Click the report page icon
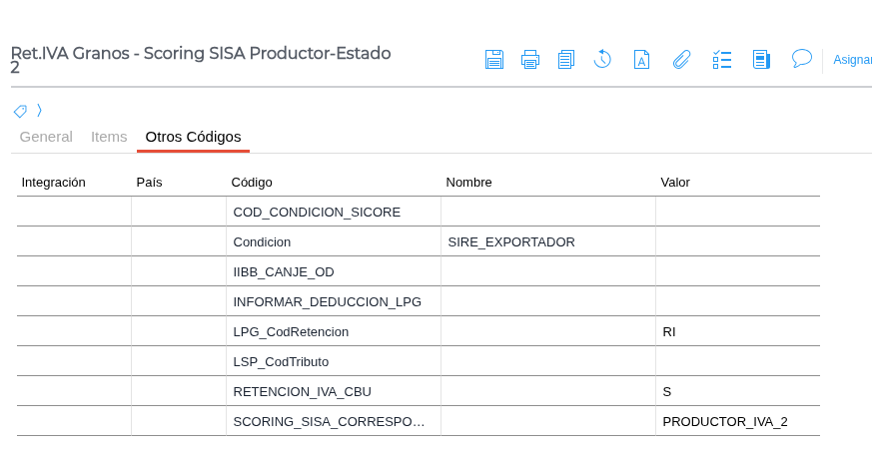This screenshot has height=458, width=872. pos(761,60)
